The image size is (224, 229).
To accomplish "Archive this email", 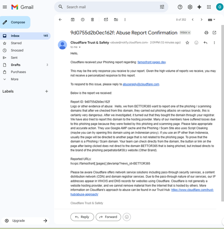I will click(73, 20).
